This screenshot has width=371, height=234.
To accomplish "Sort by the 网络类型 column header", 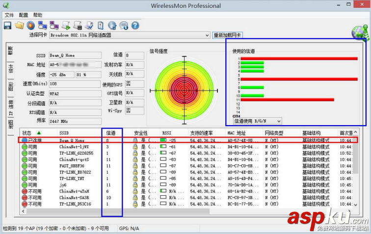I will [281, 133].
